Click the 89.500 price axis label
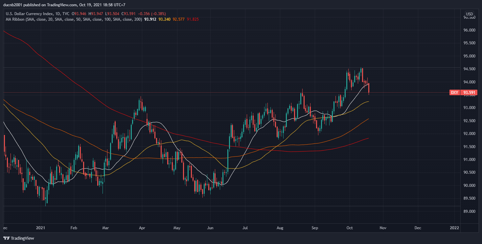Image resolution: width=482 pixels, height=244 pixels. [x=470, y=198]
